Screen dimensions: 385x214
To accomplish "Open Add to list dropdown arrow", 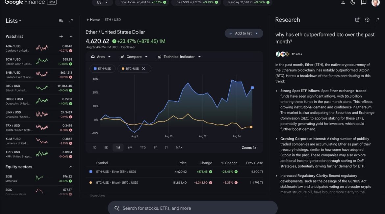I will click(257, 33).
